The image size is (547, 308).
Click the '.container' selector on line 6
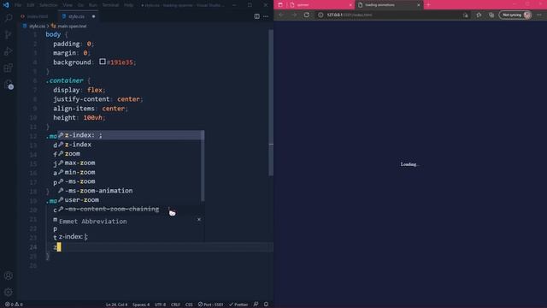click(x=65, y=80)
